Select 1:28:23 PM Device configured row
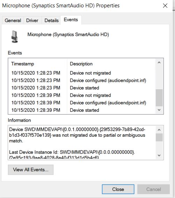Viewport: 175px width, 198px height. pos(82,80)
